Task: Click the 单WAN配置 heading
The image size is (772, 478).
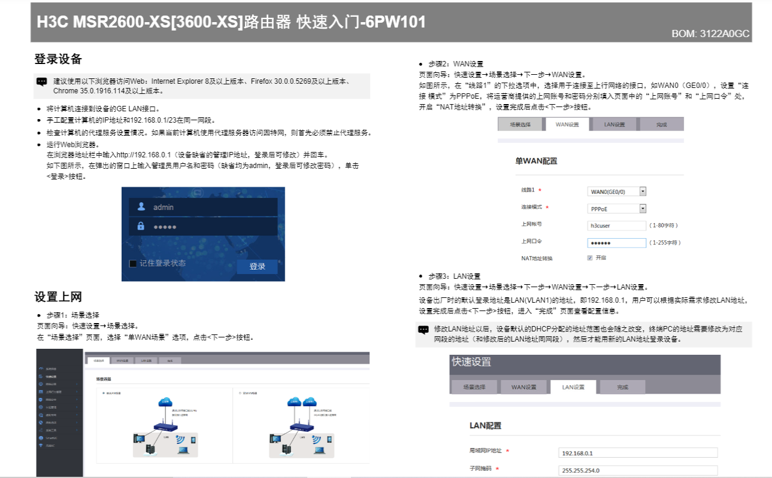Action: [536, 161]
